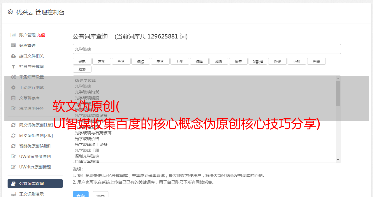The image size is (373, 197).
Task: Click the edit icon for 深度原创任务
Action: [x=13, y=108]
